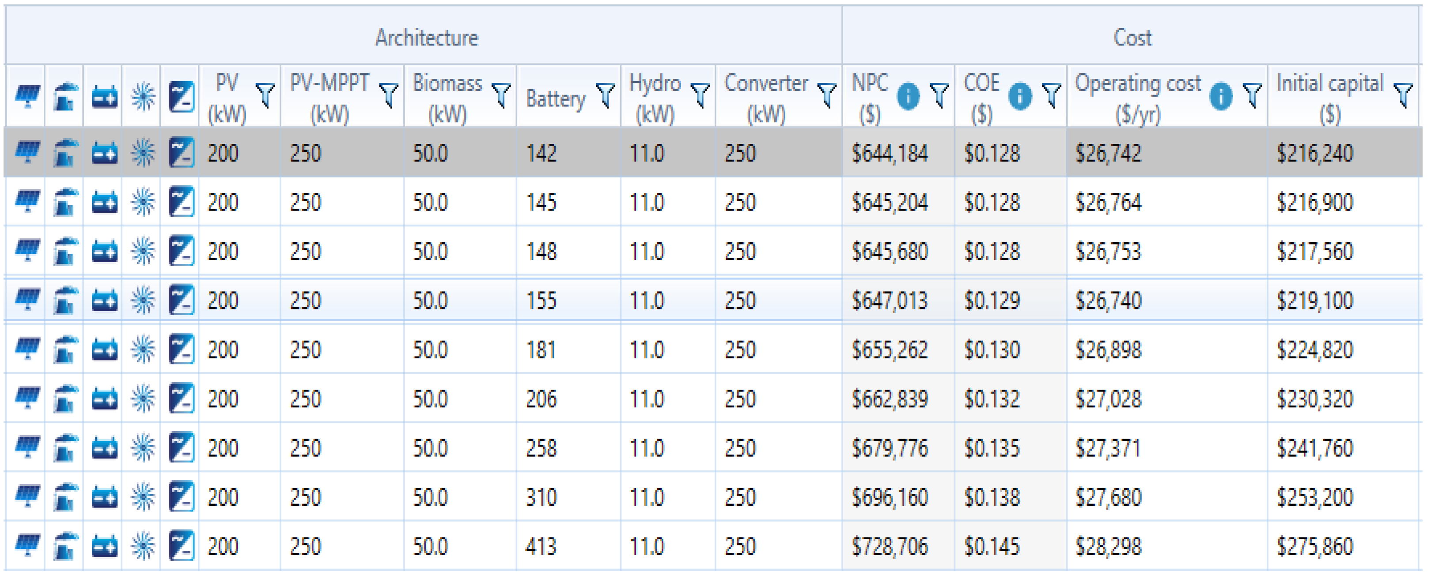
Task: Open the PV (kW) column filter
Action: [x=265, y=95]
